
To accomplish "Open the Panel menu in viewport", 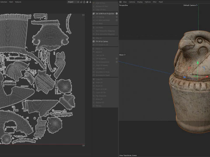I will click(161, 2).
